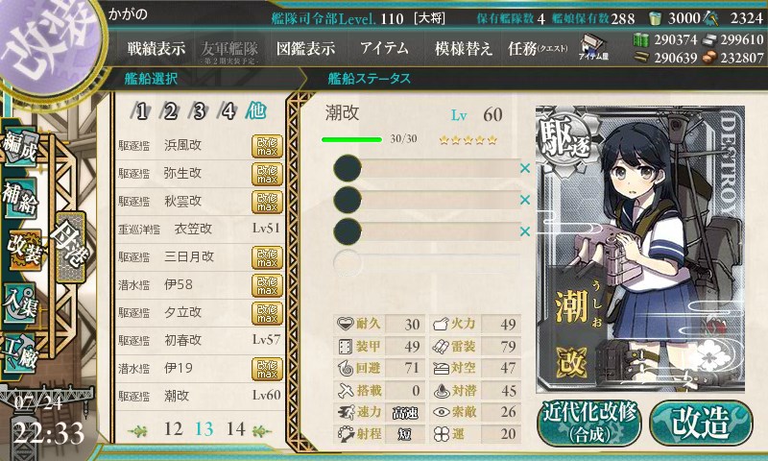
Task: Open the アイテム屋 item shop icon
Action: (x=593, y=48)
